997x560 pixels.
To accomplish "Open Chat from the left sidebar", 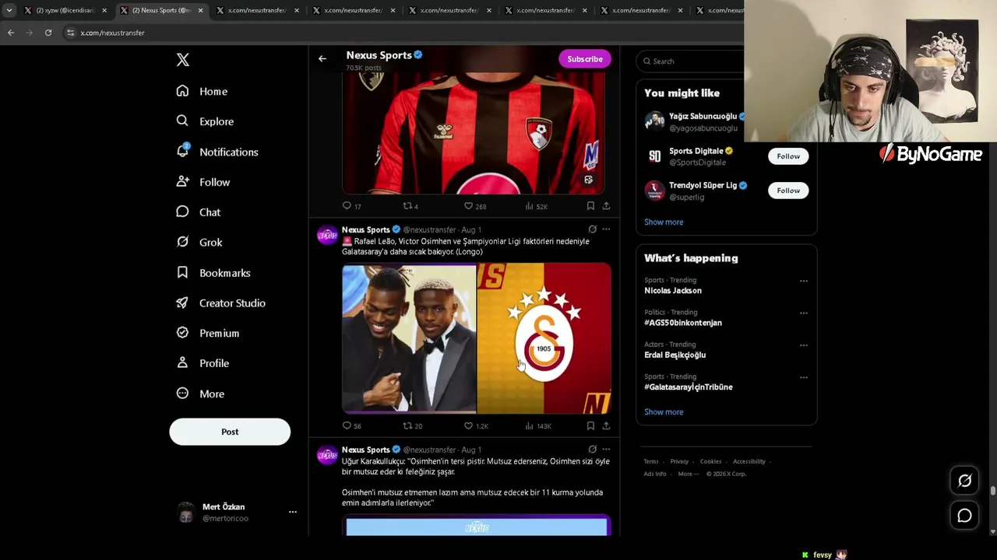I will click(199, 212).
